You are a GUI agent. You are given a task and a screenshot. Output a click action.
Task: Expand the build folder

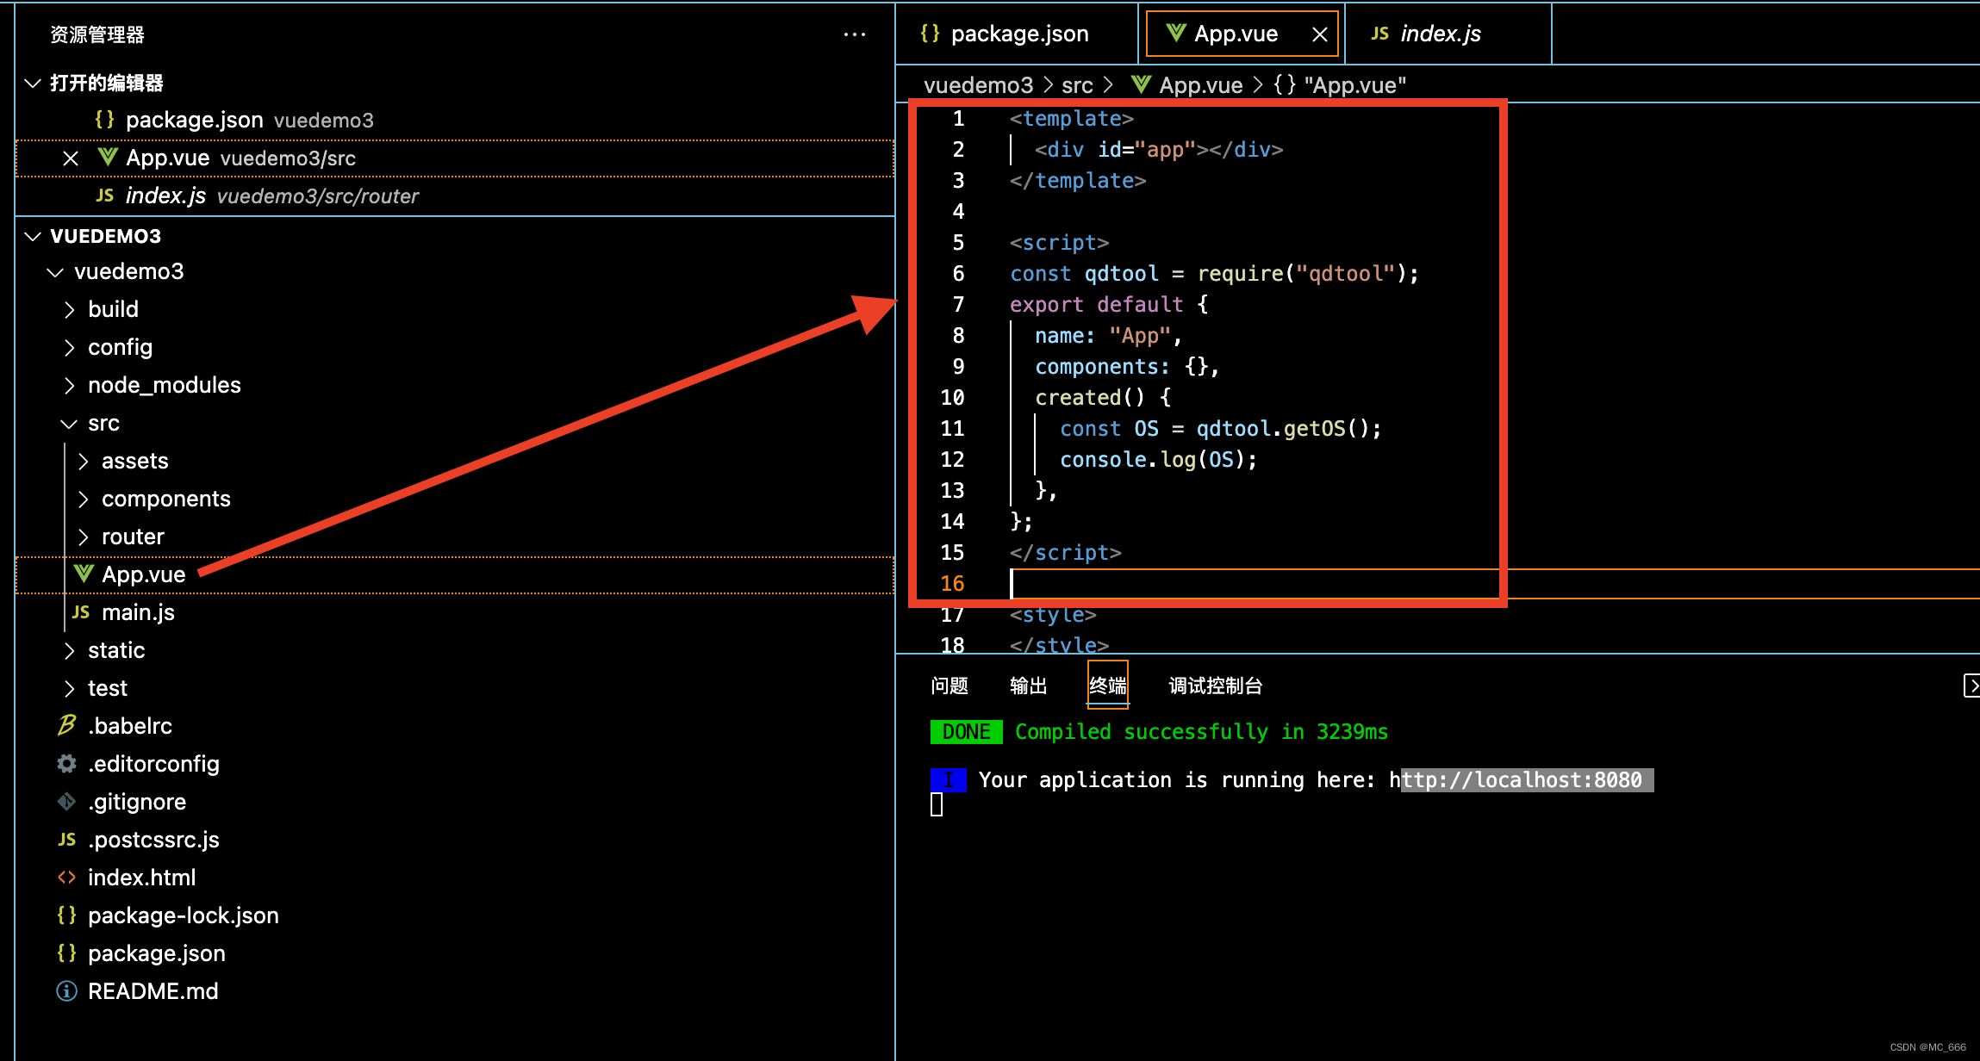click(x=69, y=310)
